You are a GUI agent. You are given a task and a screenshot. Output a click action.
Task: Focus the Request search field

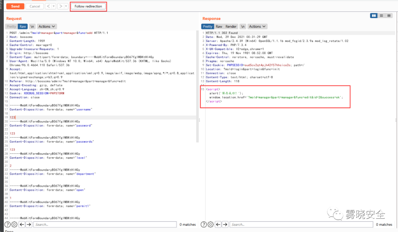coord(105,224)
